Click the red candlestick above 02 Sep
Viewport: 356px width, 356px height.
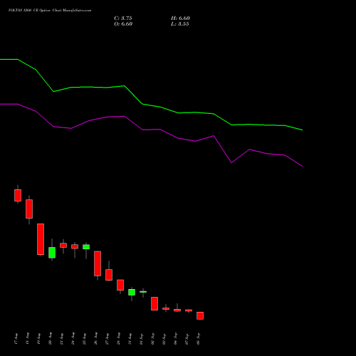coord(155,303)
